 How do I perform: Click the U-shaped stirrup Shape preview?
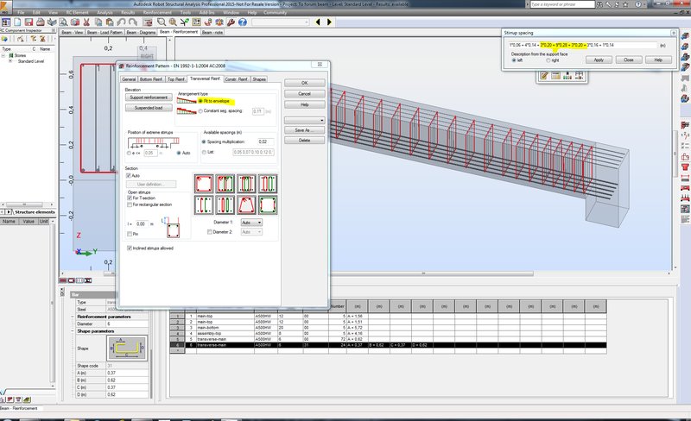(x=127, y=349)
